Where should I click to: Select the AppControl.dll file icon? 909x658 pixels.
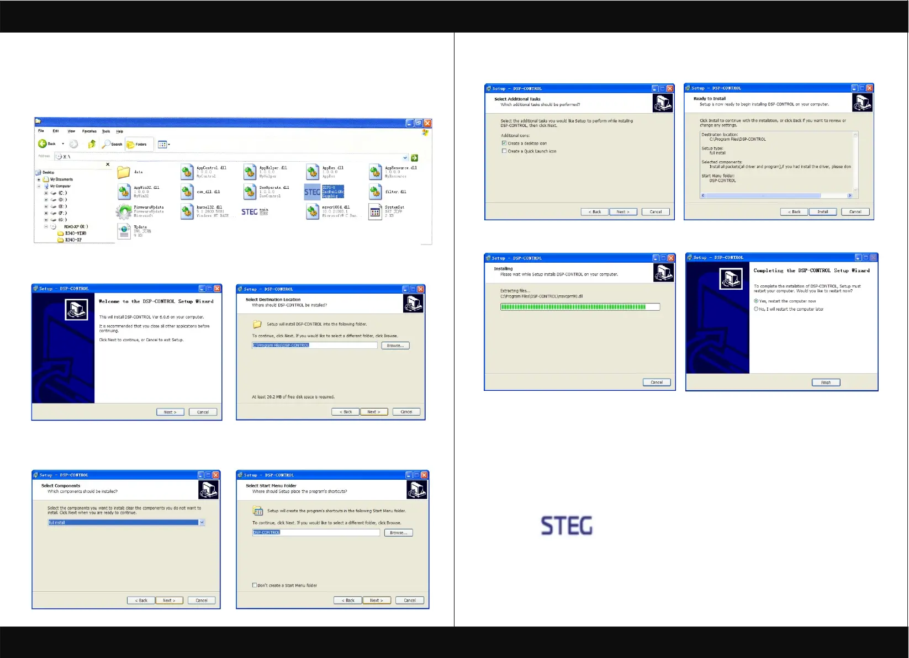coord(187,172)
